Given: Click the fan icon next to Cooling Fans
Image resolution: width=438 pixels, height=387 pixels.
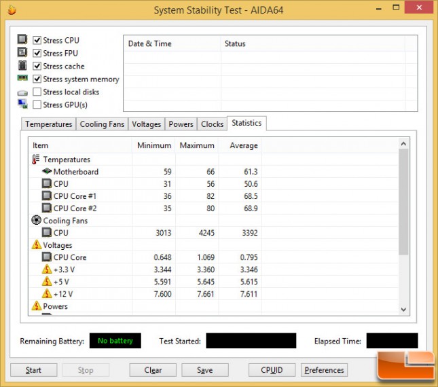Looking at the screenshot, I should pos(36,220).
